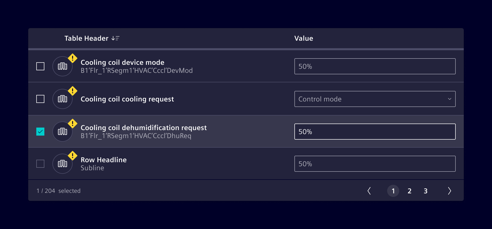Go to page 3 in pagination
Image resolution: width=492 pixels, height=229 pixels.
click(425, 191)
